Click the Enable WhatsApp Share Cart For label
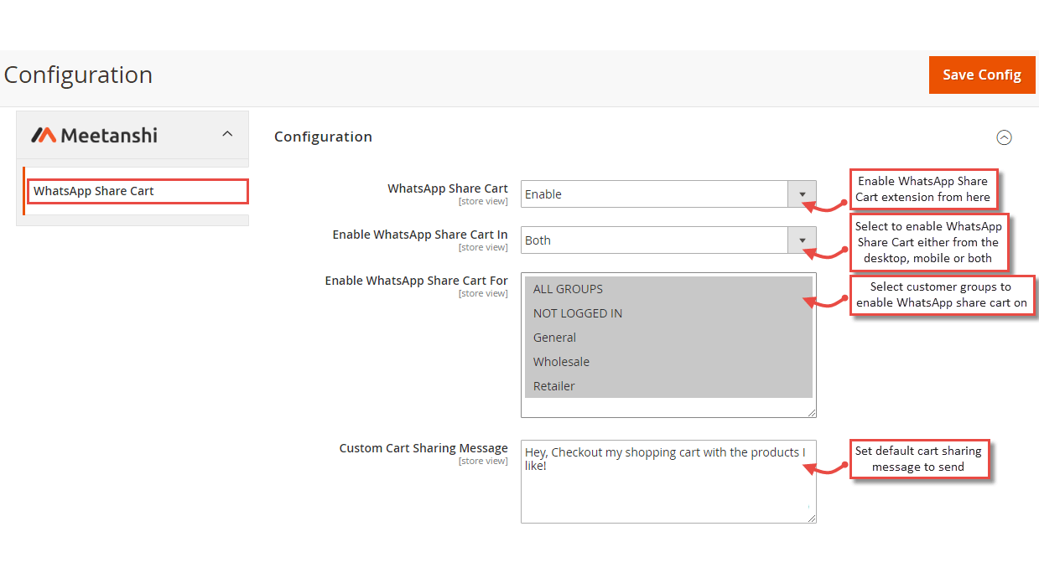This screenshot has height=578, width=1039. pyautogui.click(x=416, y=281)
